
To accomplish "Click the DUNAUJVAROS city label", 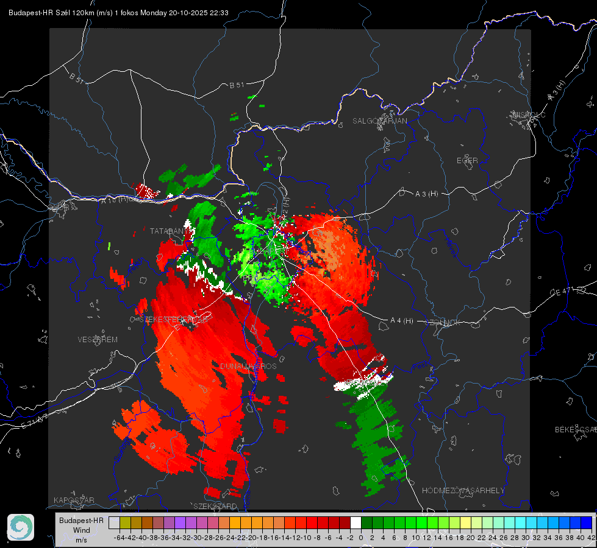I will 248,366.
